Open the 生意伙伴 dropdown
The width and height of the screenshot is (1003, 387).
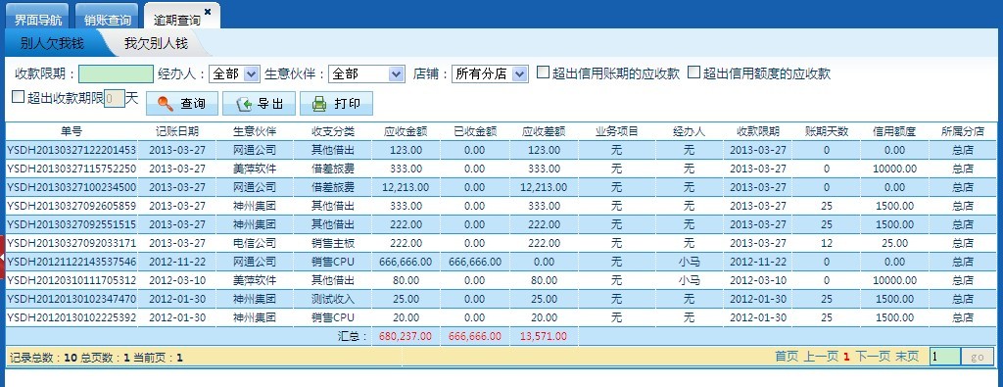click(x=366, y=74)
